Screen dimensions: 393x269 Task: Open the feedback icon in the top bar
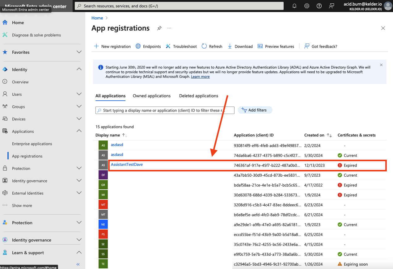(332, 6)
